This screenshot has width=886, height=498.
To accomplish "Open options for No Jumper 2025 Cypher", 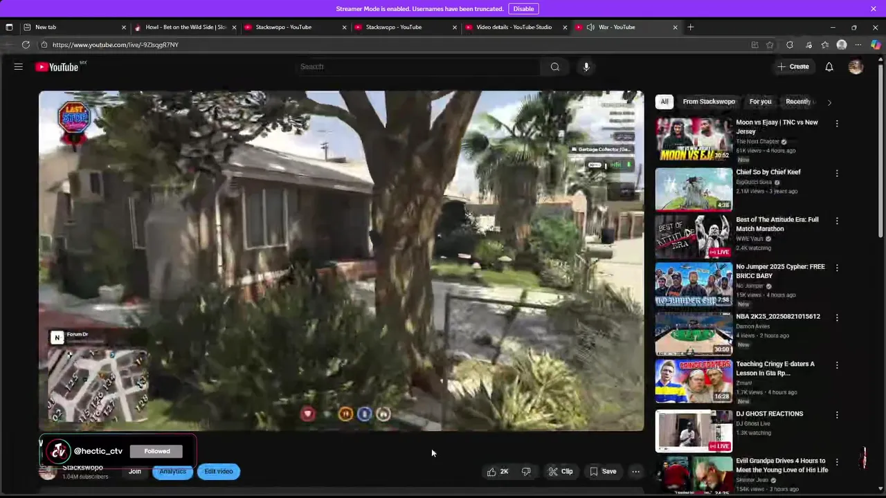I will pos(837,268).
